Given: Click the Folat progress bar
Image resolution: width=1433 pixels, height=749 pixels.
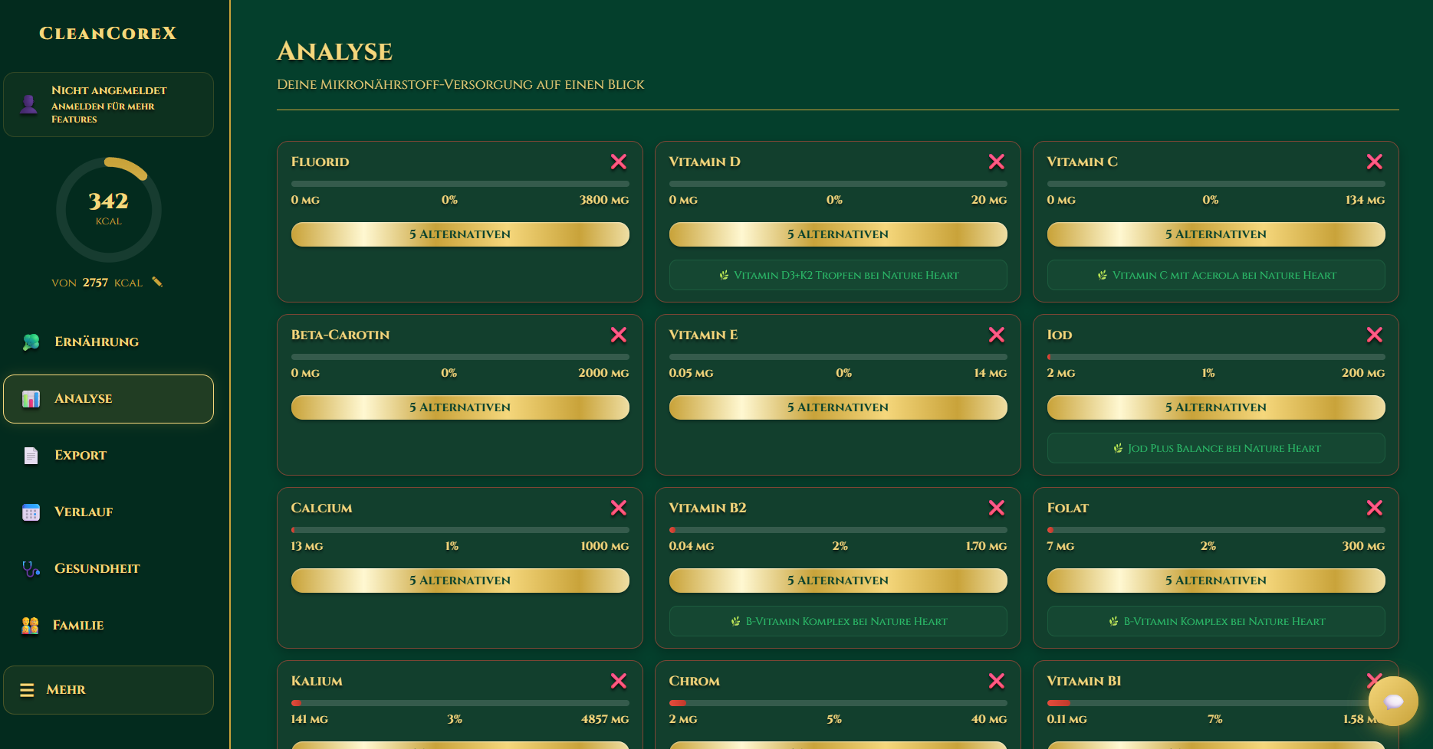Looking at the screenshot, I should pyautogui.click(x=1216, y=530).
